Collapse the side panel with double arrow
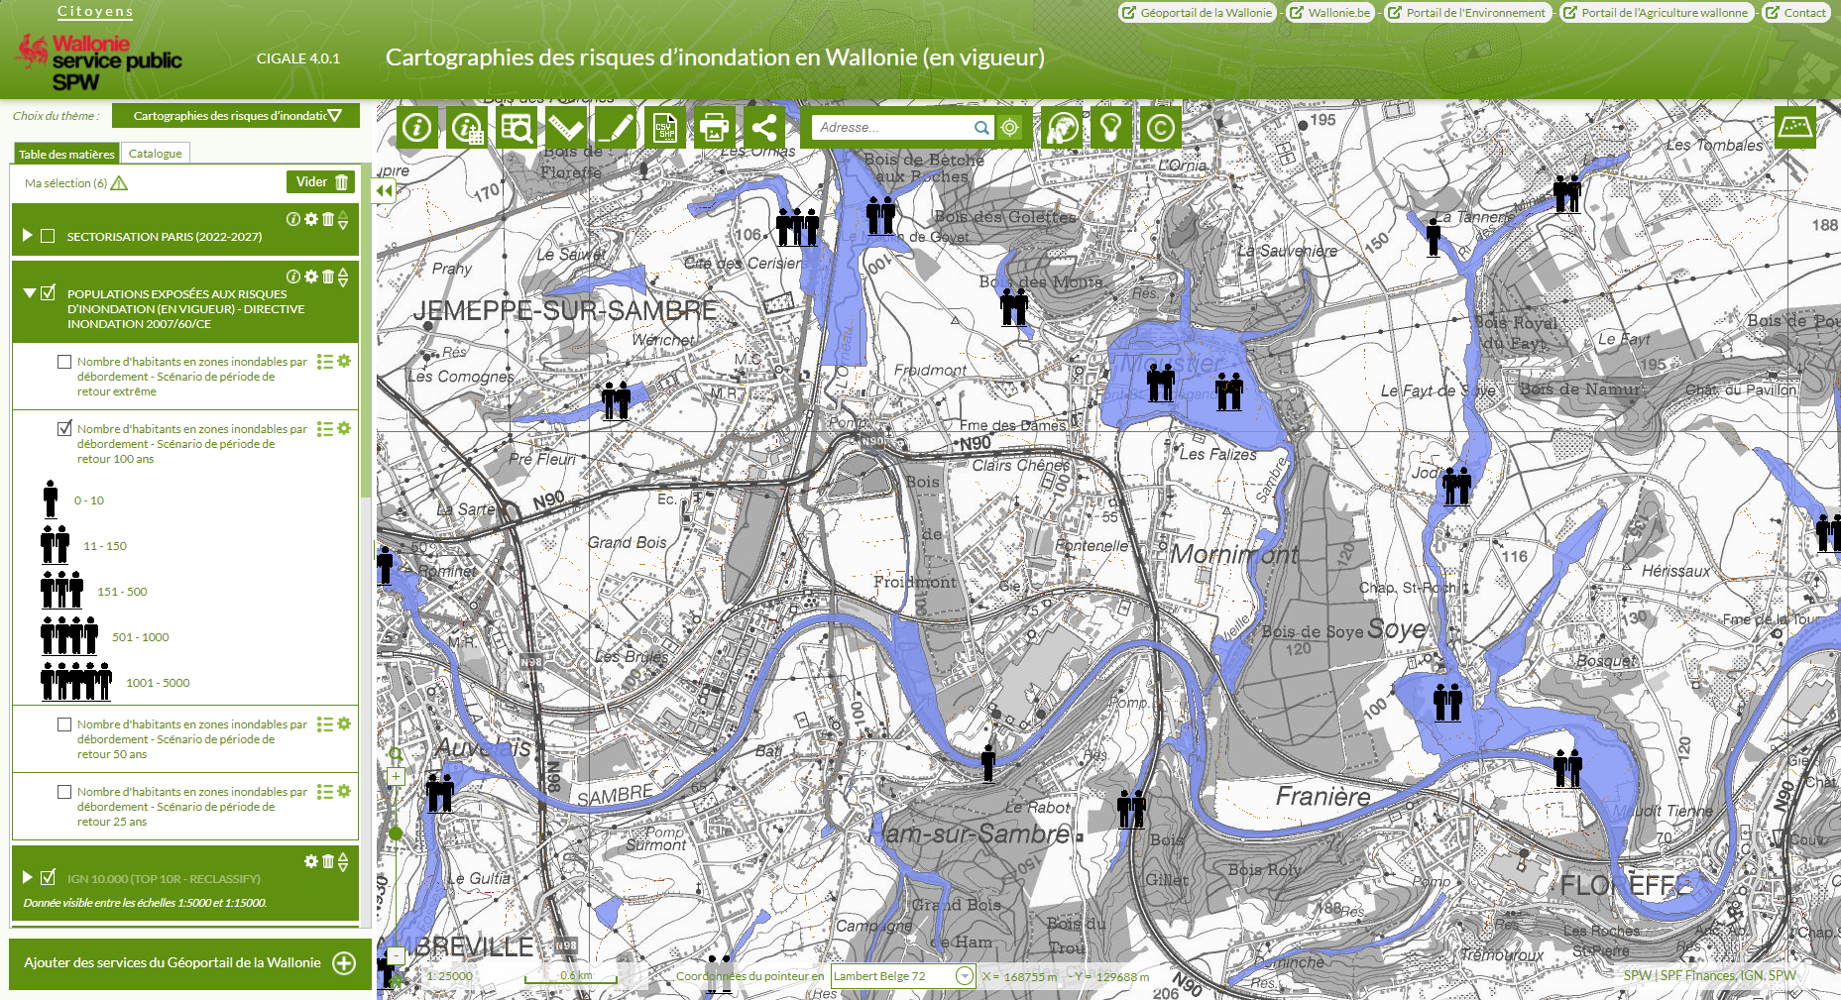Viewport: 1841px width, 1000px height. click(x=385, y=191)
